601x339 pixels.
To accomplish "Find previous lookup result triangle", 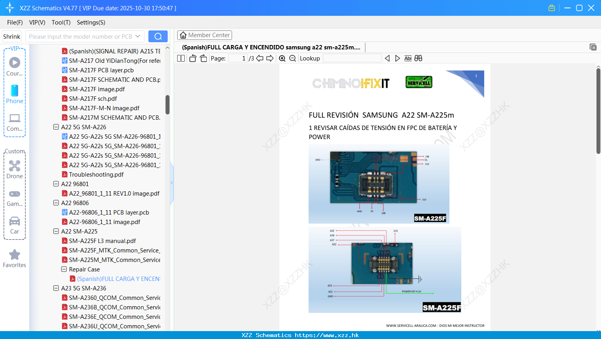I will pyautogui.click(x=387, y=58).
